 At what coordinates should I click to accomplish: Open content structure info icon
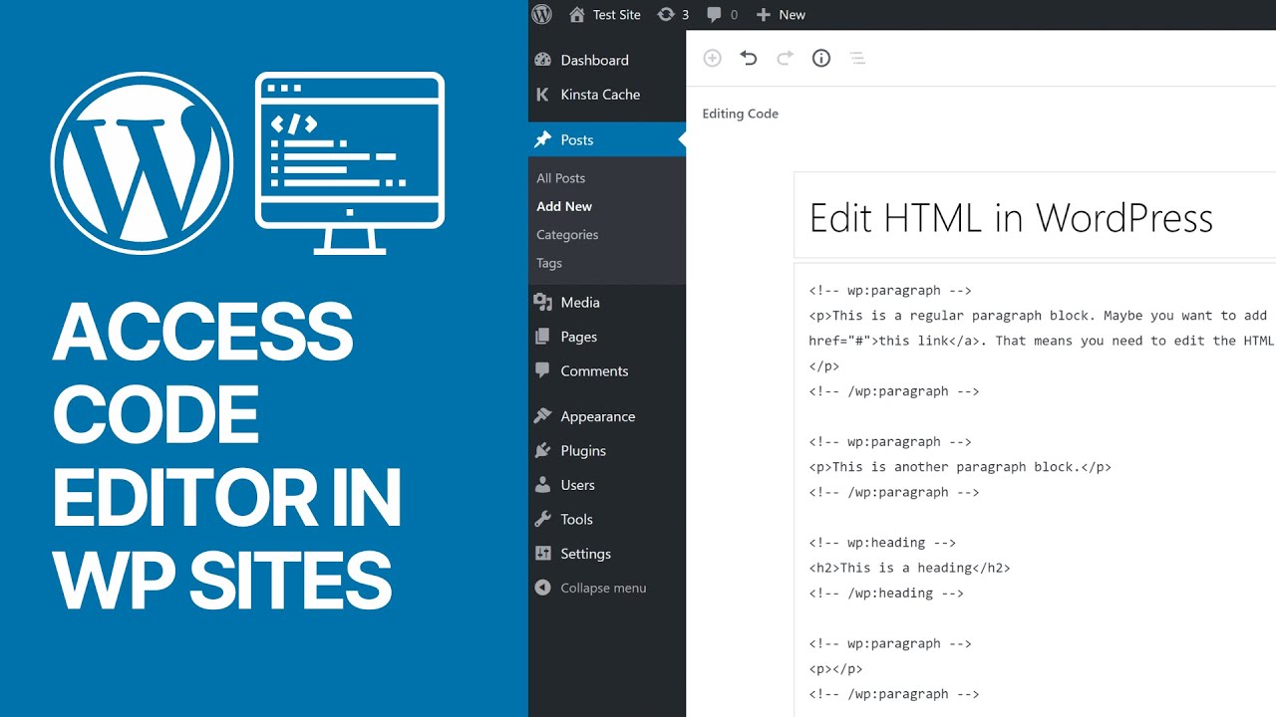[x=821, y=59]
